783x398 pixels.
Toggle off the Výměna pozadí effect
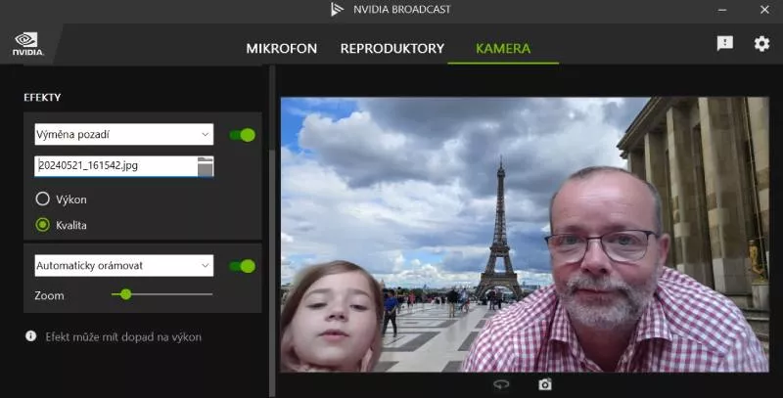[242, 135]
